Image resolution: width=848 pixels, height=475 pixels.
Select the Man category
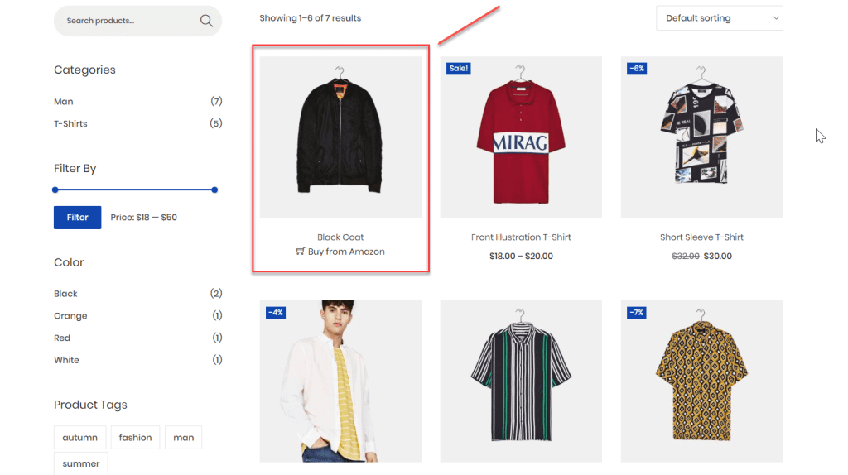coord(64,102)
